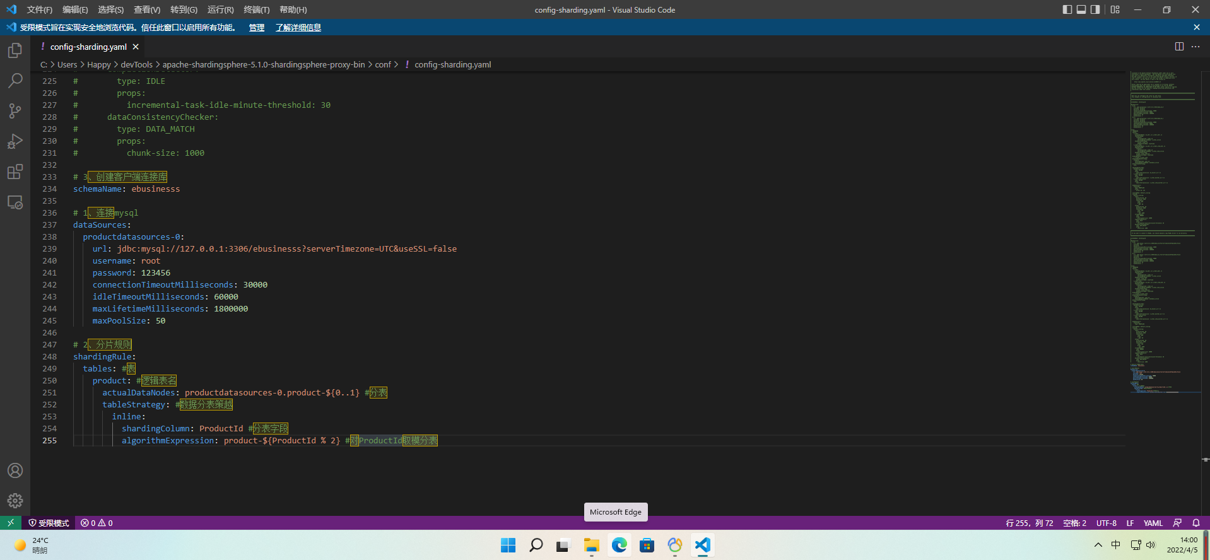Toggle secondary side bar layout icon

1095,9
